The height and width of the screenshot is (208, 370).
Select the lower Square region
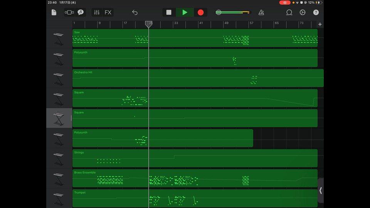coord(195,118)
